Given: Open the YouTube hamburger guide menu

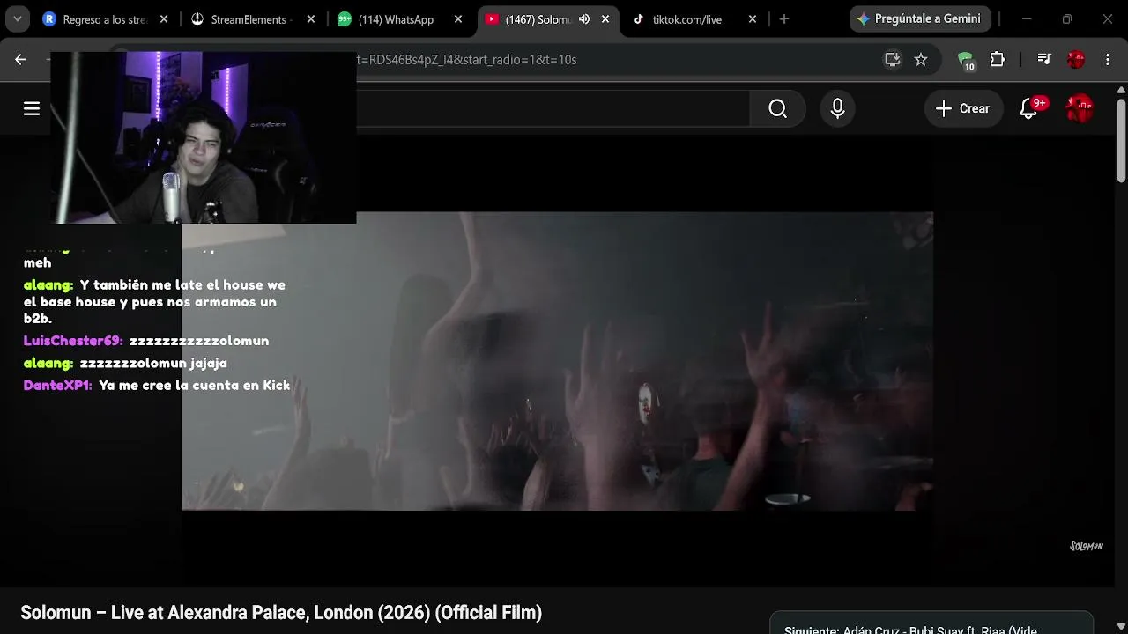Looking at the screenshot, I should (x=32, y=108).
